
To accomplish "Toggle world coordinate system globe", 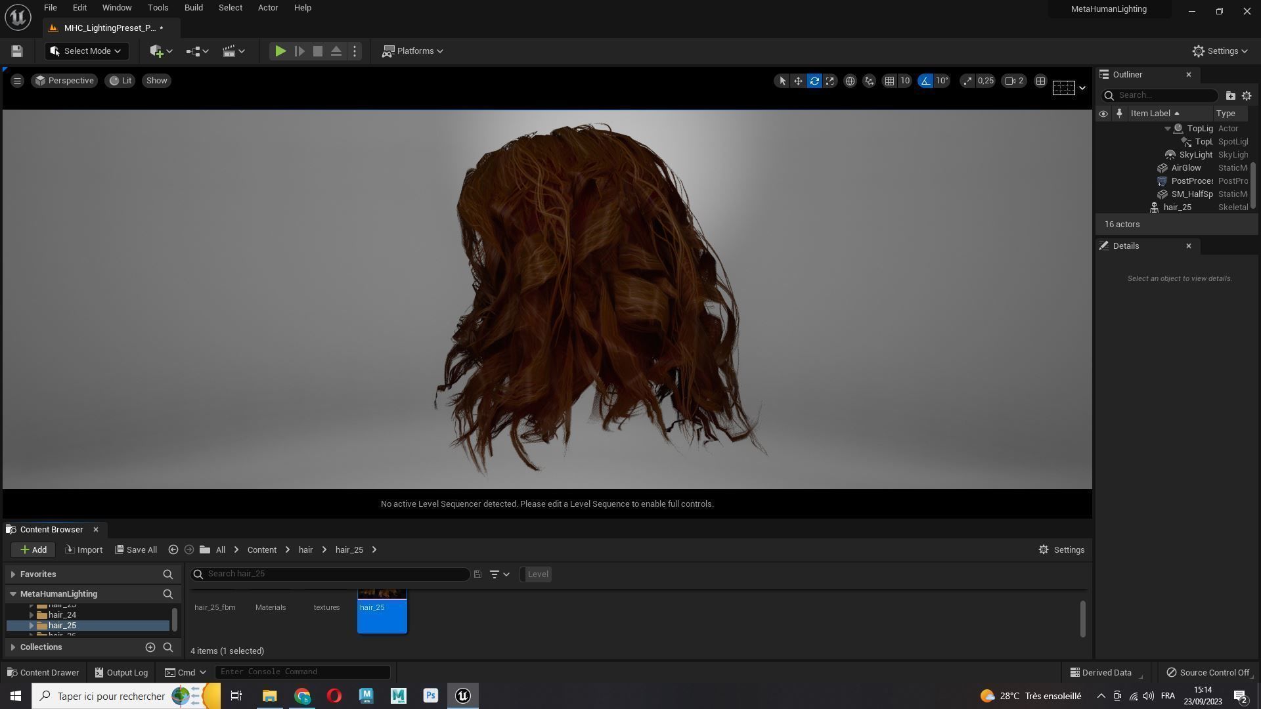I will (850, 81).
